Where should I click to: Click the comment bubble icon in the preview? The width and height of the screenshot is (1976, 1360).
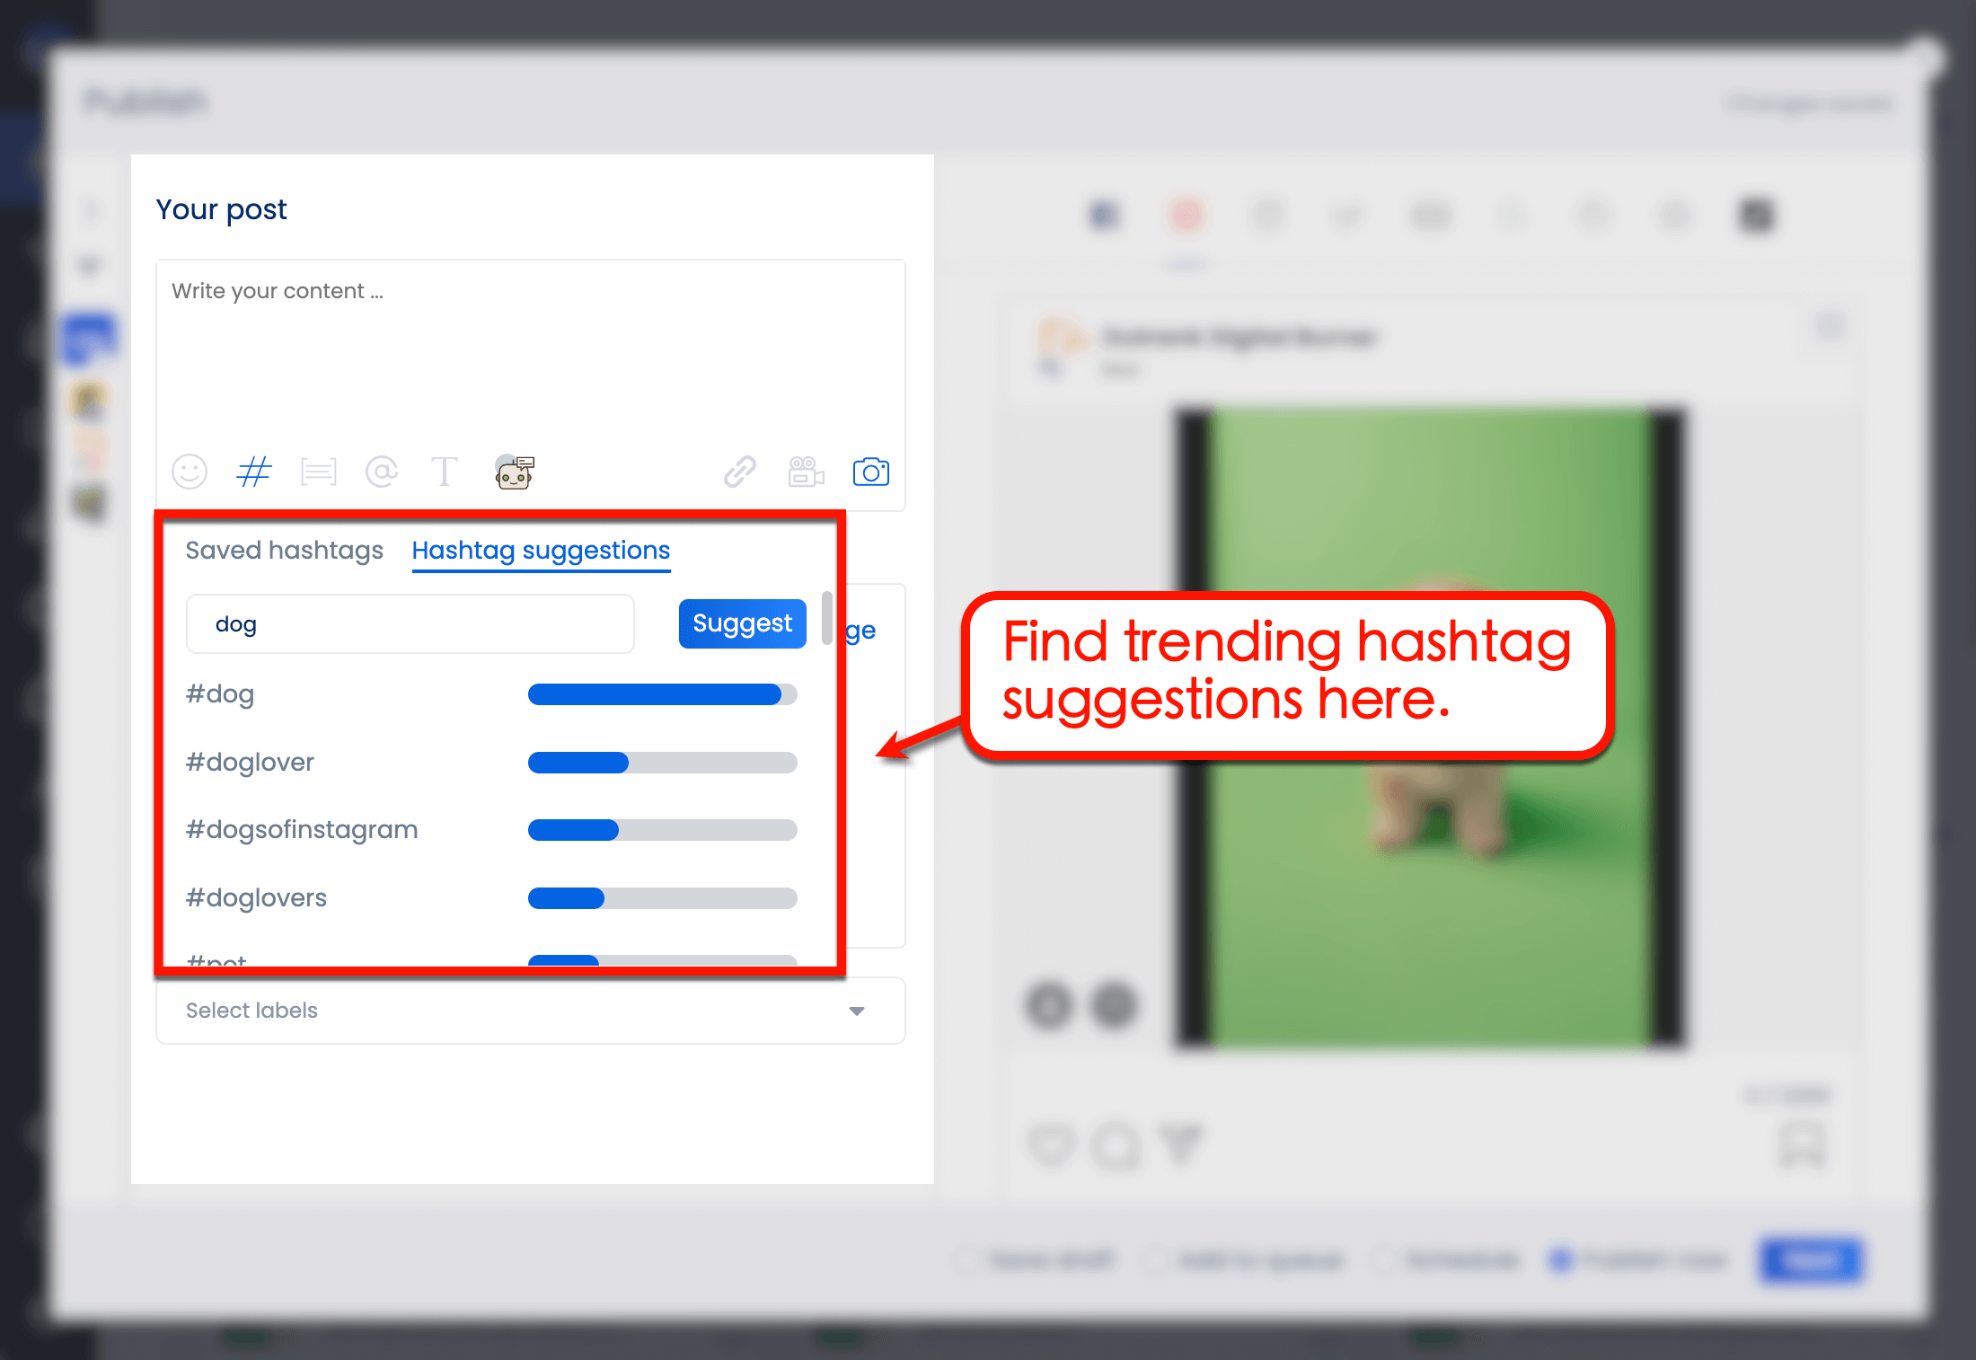click(x=1116, y=1146)
